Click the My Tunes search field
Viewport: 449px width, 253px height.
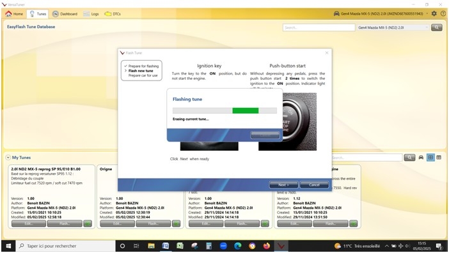click(367, 158)
